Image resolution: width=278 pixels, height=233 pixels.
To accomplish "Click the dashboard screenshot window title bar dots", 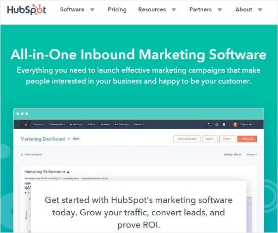I will [x=22, y=114].
